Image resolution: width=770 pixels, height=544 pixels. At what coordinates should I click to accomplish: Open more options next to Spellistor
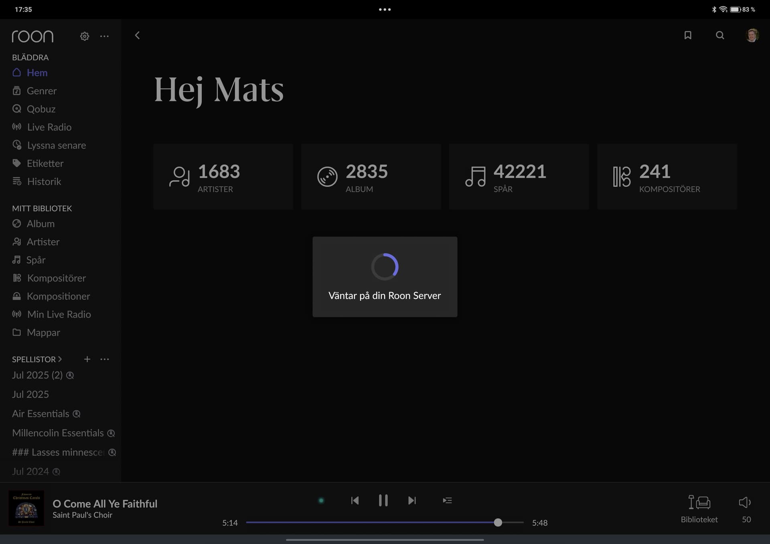pyautogui.click(x=105, y=359)
